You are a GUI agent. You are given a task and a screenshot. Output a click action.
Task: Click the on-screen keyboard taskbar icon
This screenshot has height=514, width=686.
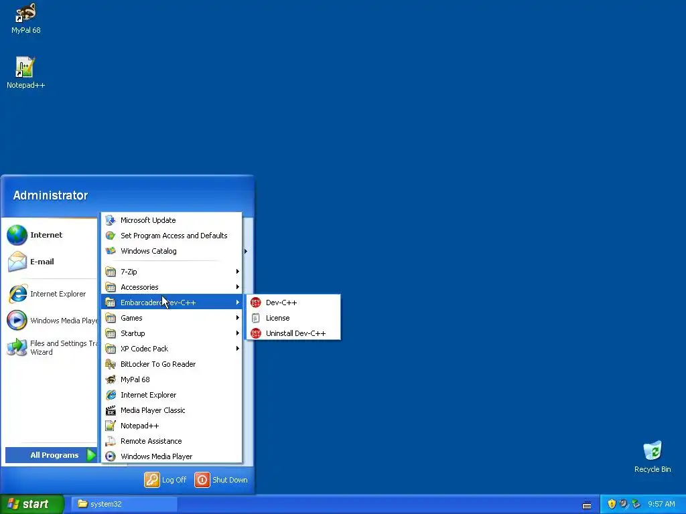tap(587, 505)
